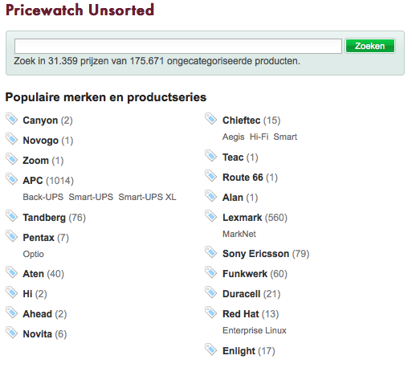
Task: Click the 'Zoek in 31.359 prijzen' description text
Action: (157, 61)
